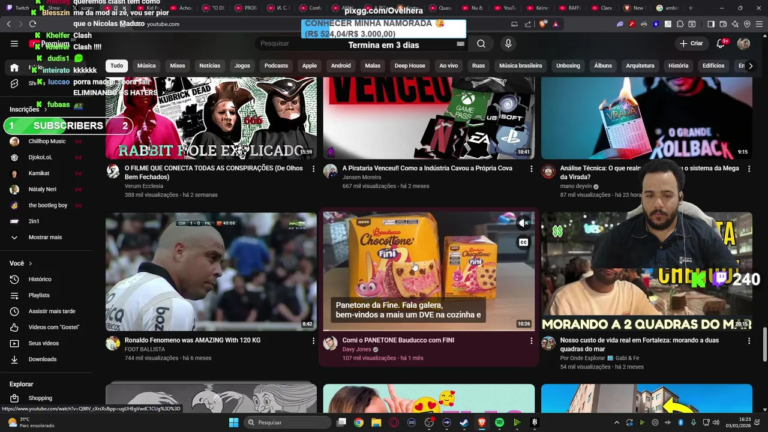
Task: Open the A Pirataria Venceu thumbnail
Action: click(x=428, y=118)
